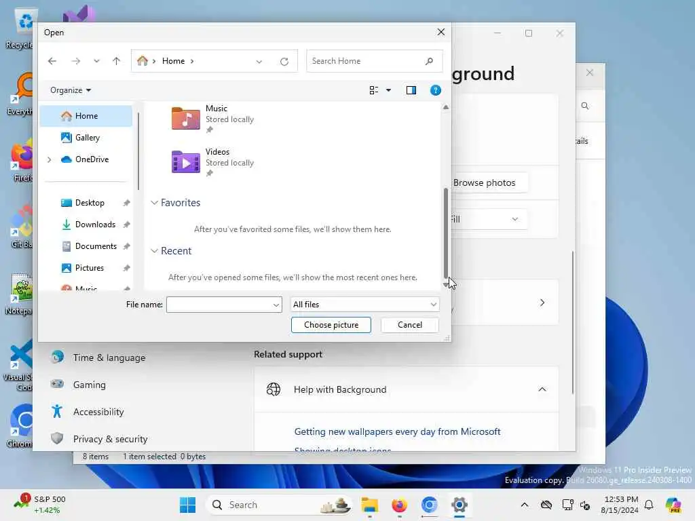Click the file list scrollbar
Image resolution: width=695 pixels, height=521 pixels.
(446, 233)
